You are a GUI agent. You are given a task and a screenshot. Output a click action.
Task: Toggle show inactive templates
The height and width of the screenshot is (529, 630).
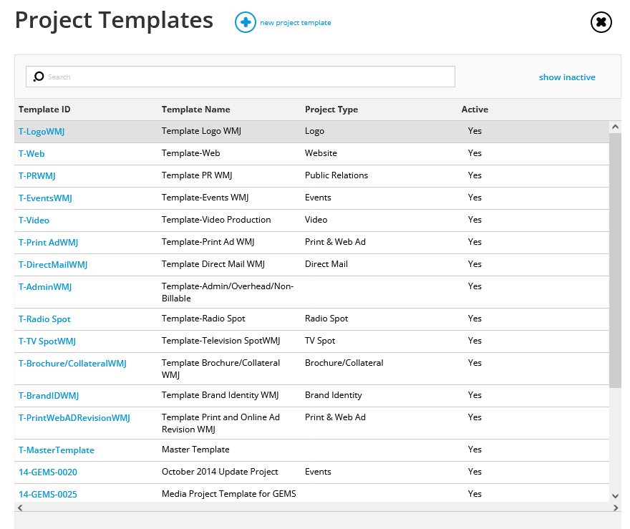(x=566, y=77)
